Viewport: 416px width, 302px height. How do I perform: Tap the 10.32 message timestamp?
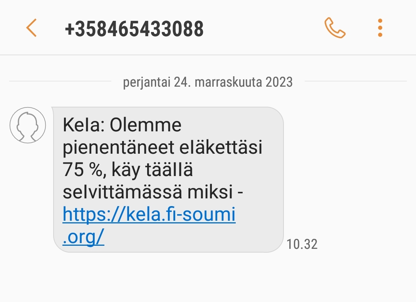(x=302, y=244)
